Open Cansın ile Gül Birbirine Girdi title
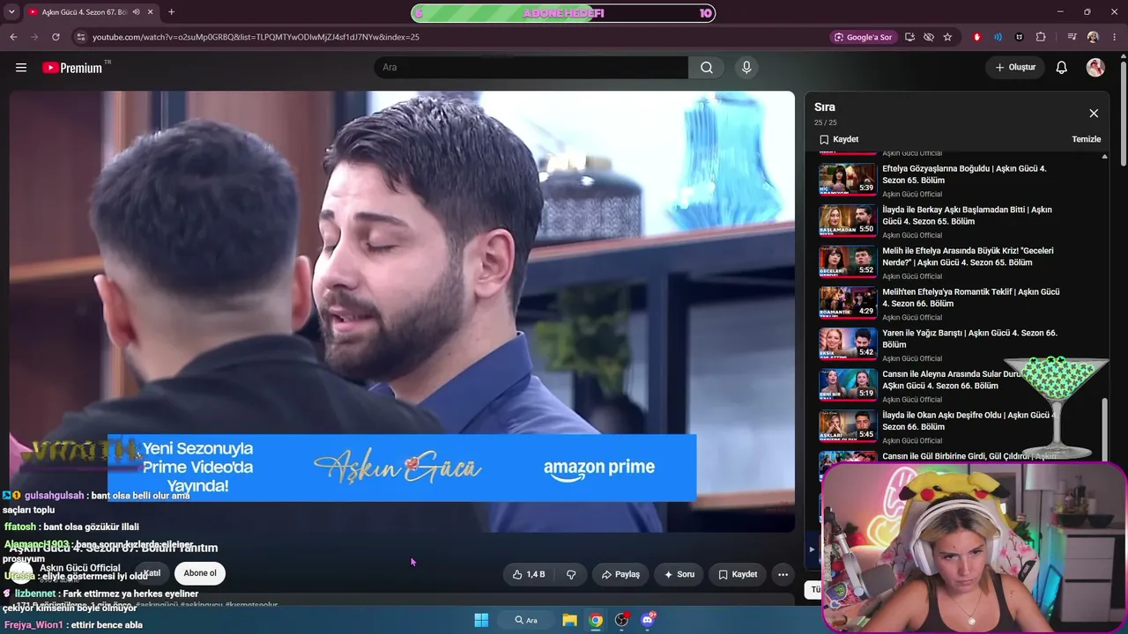Image resolution: width=1128 pixels, height=634 pixels. pos(968,456)
